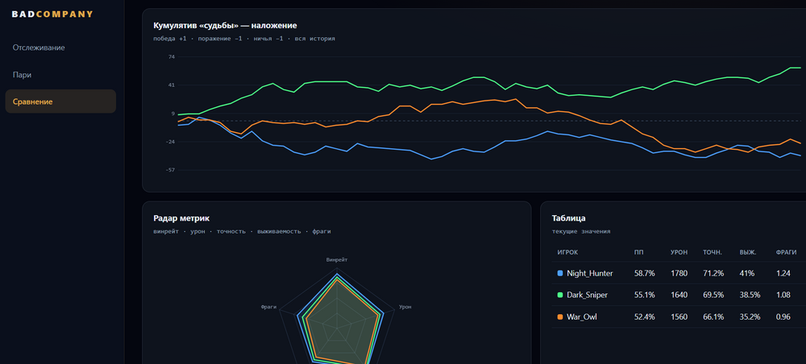
Task: Click the 38.5% survivability value
Action: (x=750, y=296)
